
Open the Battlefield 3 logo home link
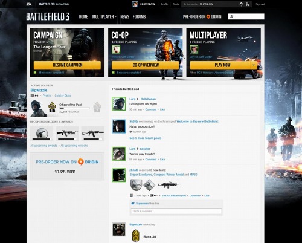coord(48,16)
